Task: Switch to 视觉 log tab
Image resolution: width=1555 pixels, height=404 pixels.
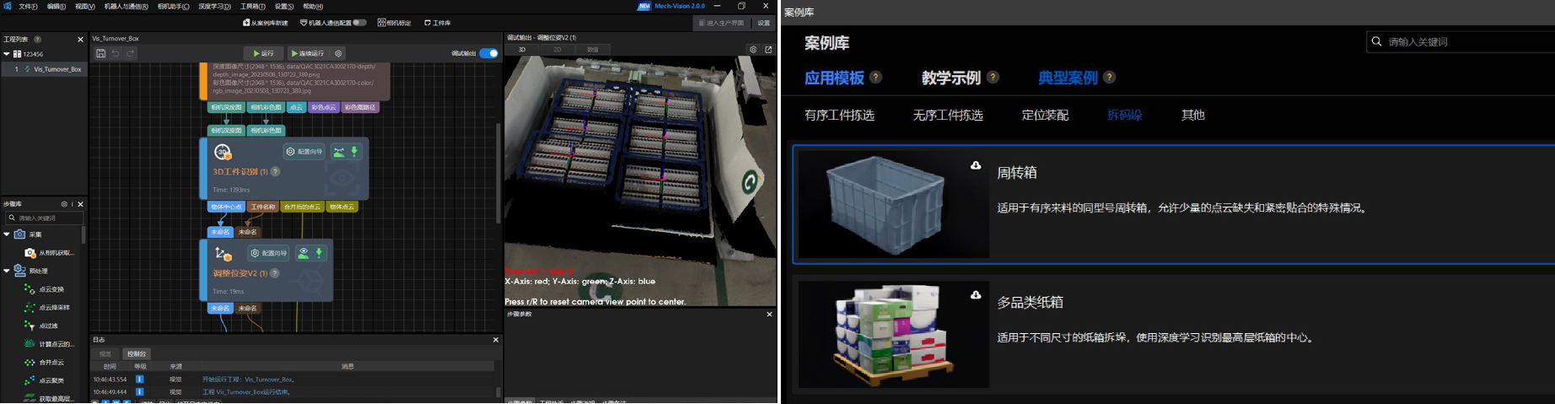Action: coord(105,353)
